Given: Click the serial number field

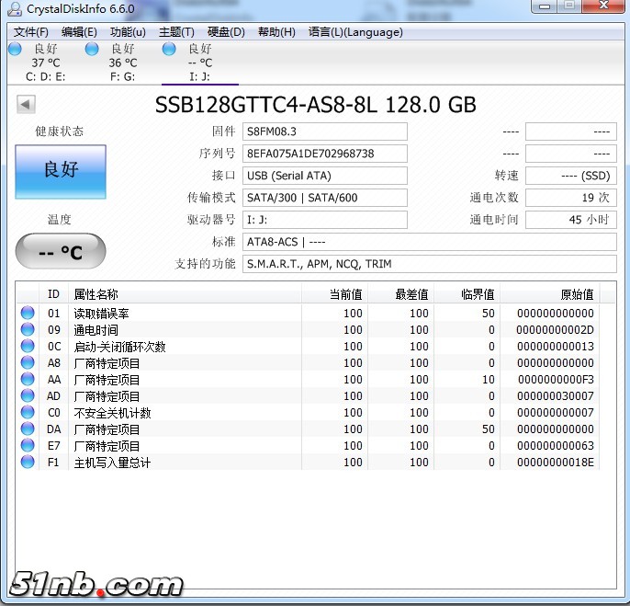Looking at the screenshot, I should [x=324, y=154].
